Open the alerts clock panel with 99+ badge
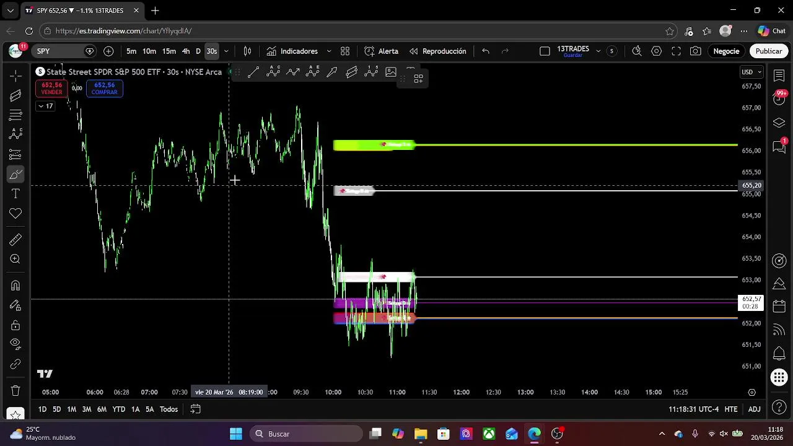 (779, 98)
